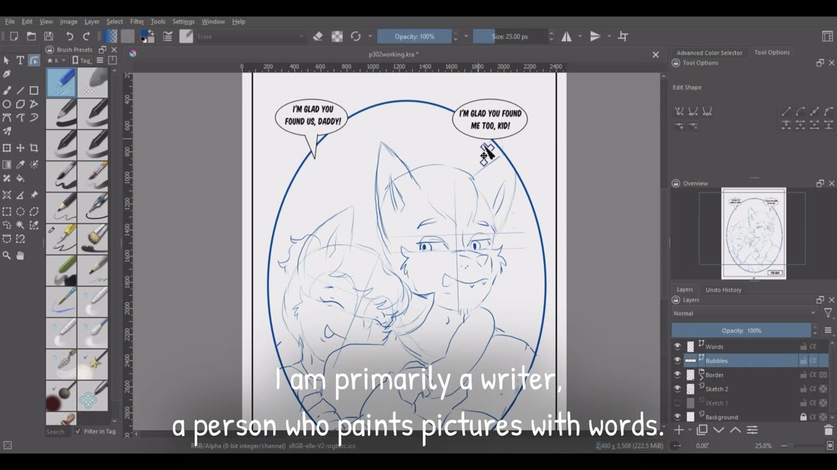Toggle horizontal mirror tool
837x470 pixels.
566,37
